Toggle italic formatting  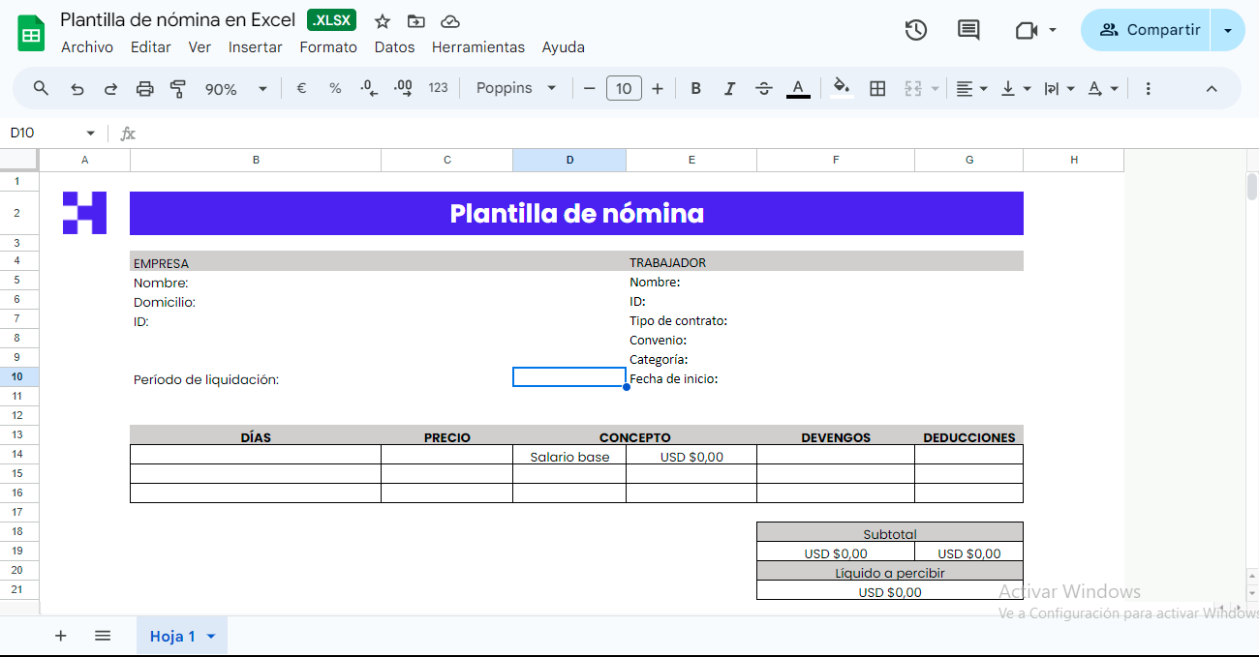coord(729,88)
